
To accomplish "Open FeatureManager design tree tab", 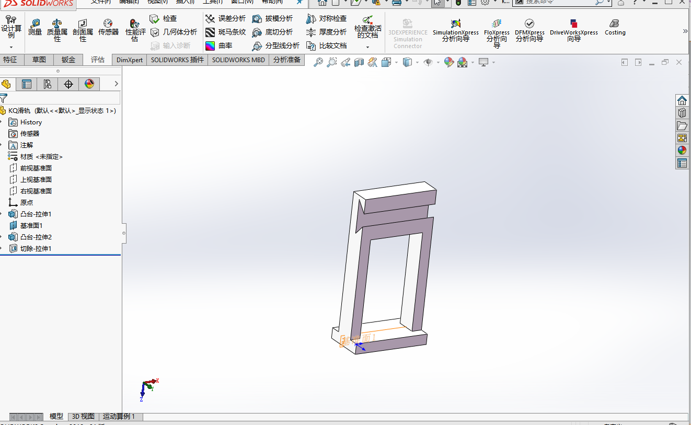I will tap(6, 84).
